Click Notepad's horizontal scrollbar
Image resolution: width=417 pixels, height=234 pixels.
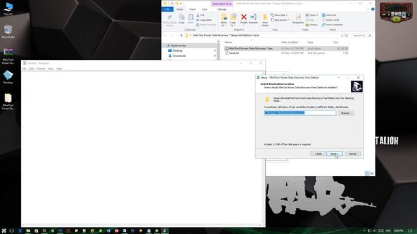tap(142, 225)
